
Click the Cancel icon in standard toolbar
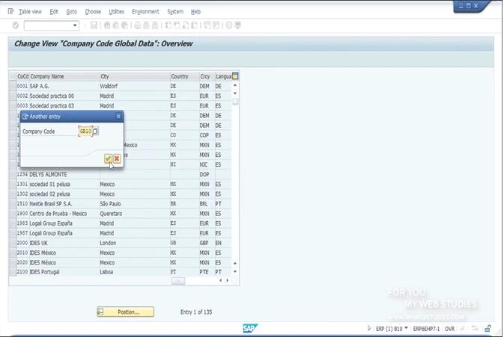point(125,25)
